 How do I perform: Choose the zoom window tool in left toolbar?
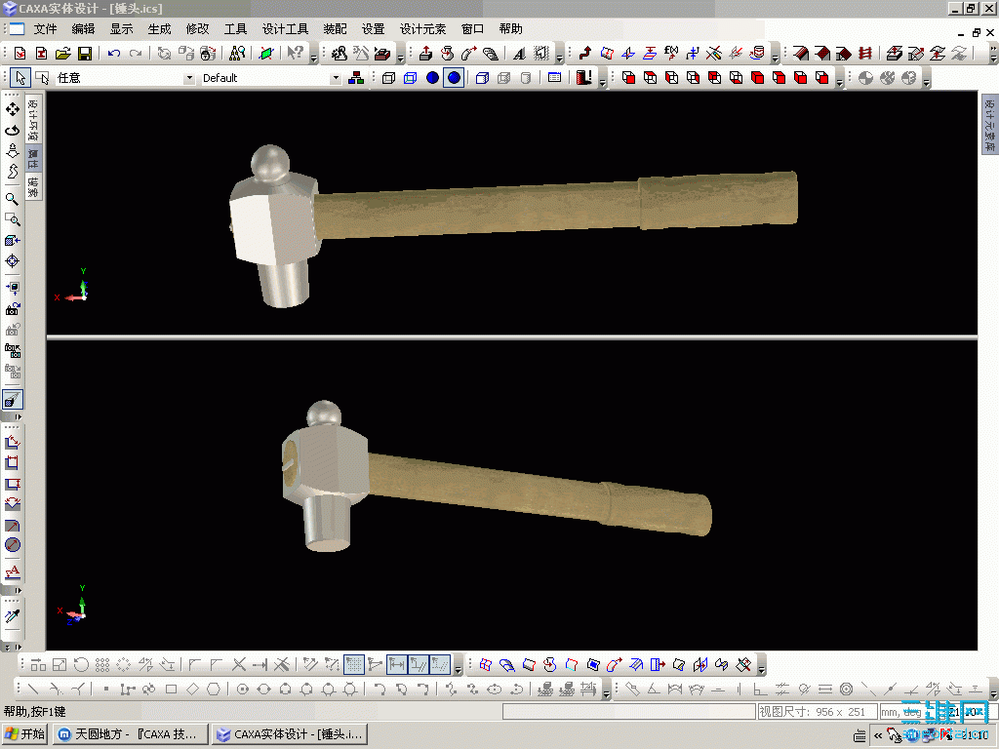(12, 219)
